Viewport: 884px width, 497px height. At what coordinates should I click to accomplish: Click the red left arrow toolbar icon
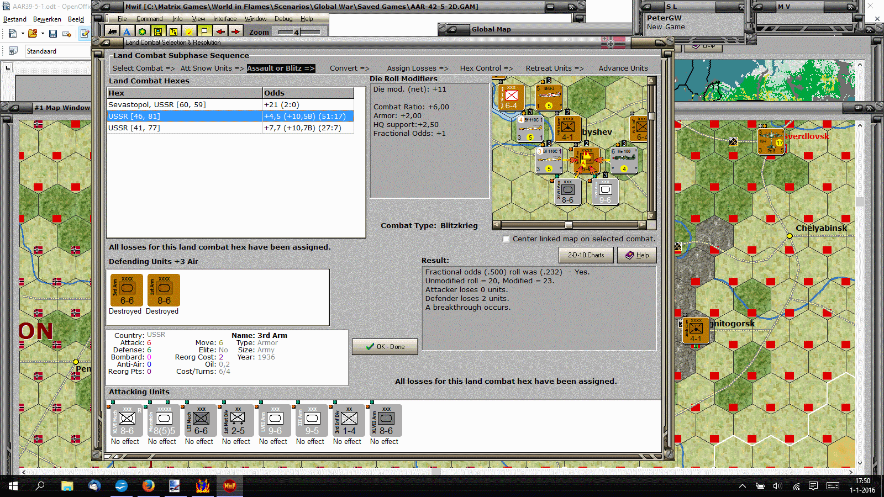(220, 31)
